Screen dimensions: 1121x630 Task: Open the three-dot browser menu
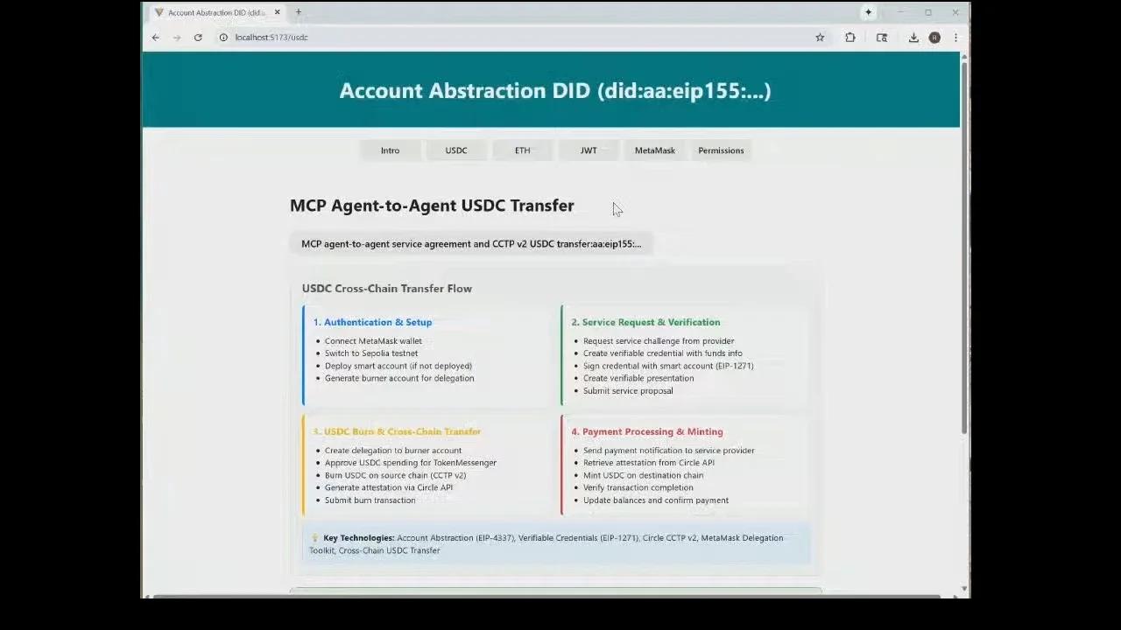[x=956, y=38]
